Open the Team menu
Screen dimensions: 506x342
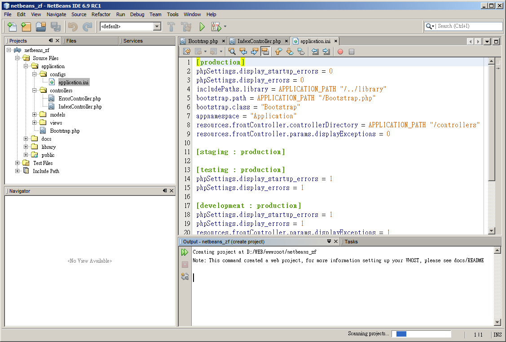[x=155, y=14]
